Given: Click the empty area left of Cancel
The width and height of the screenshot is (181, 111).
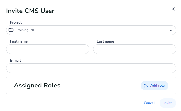Looking at the screenshot, I should [x=74, y=103].
